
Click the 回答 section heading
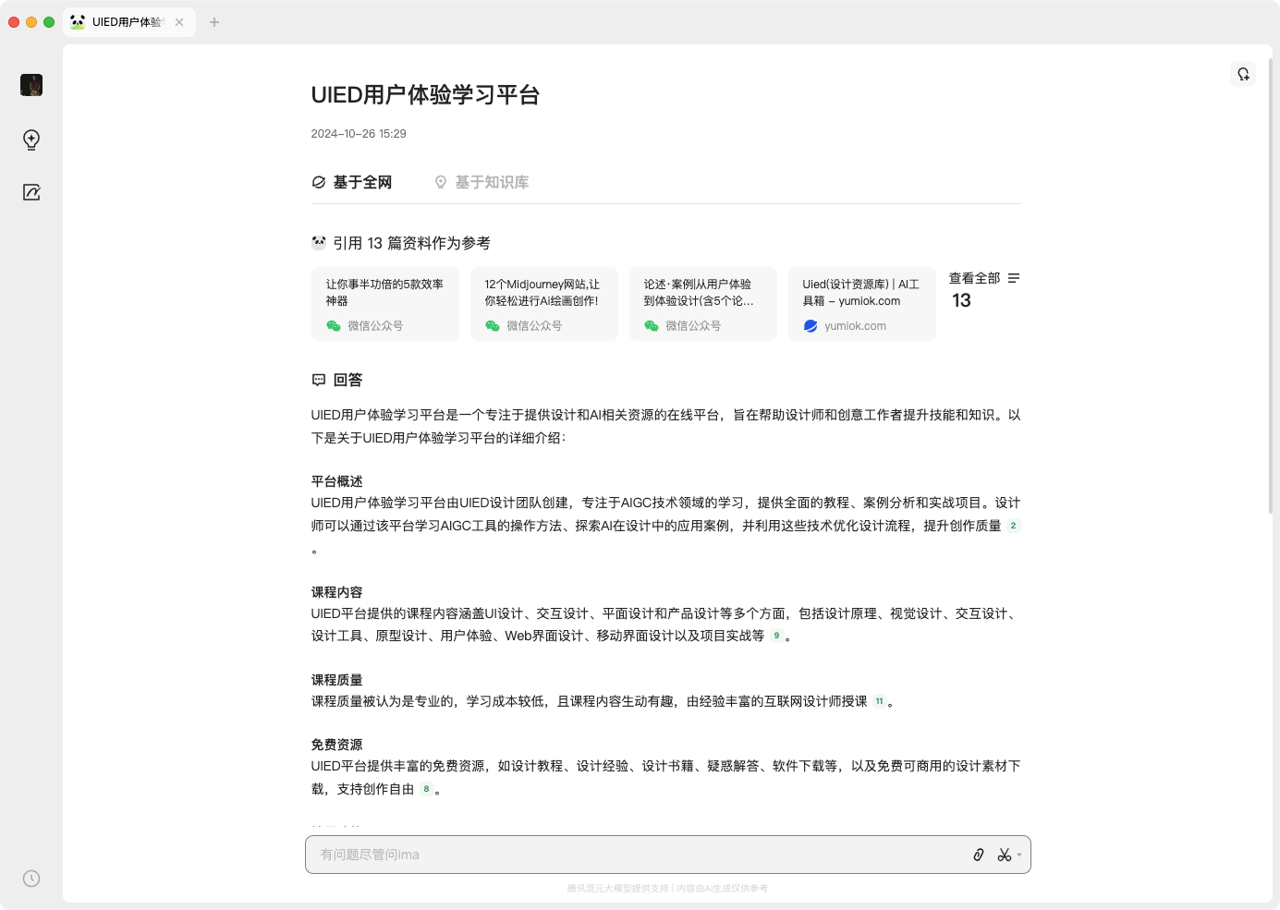coord(348,380)
